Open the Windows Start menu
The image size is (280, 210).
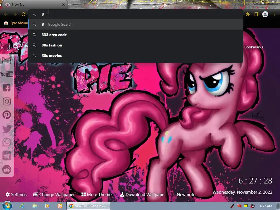click(7, 206)
